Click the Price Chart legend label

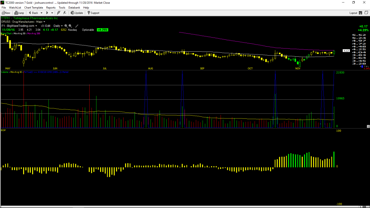(7, 34)
